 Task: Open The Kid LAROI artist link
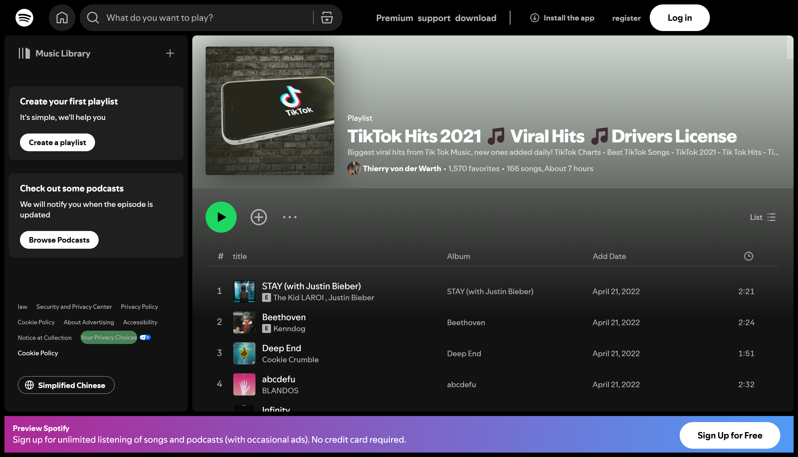point(298,298)
